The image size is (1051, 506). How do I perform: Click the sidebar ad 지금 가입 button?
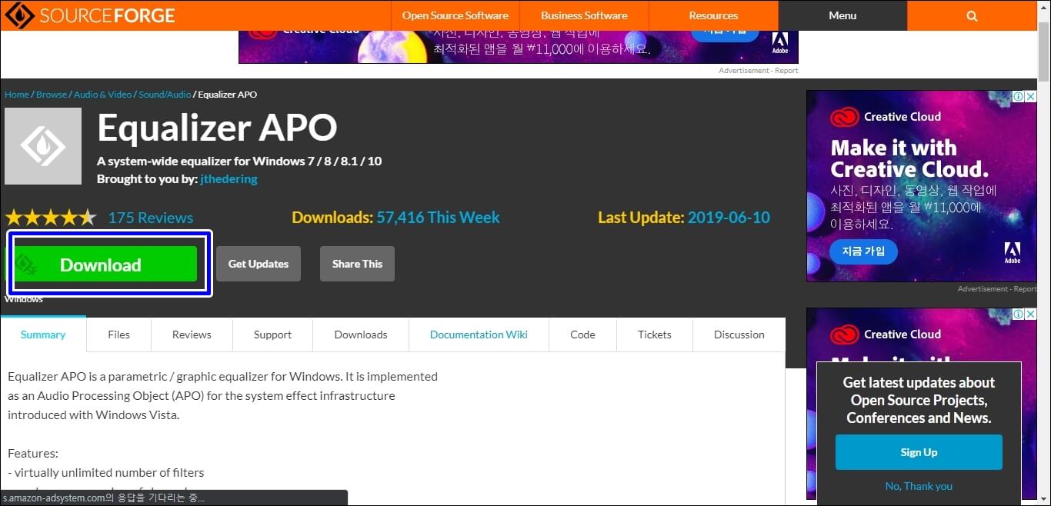[x=863, y=251]
